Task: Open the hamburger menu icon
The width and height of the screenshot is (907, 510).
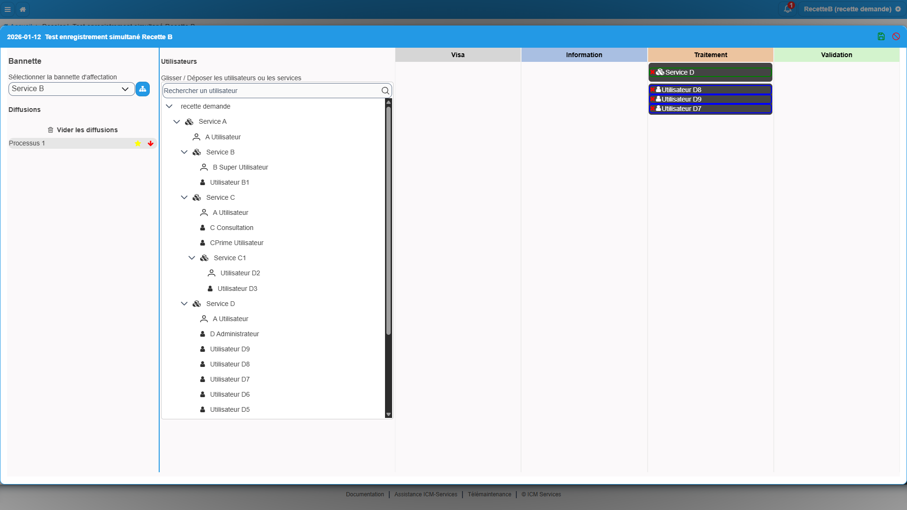Action: click(x=8, y=9)
